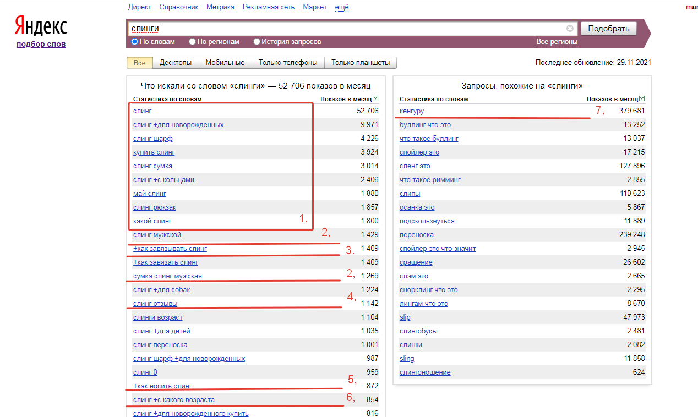Open 'осанка это' similar query
This screenshot has width=698, height=417.
[x=417, y=207]
